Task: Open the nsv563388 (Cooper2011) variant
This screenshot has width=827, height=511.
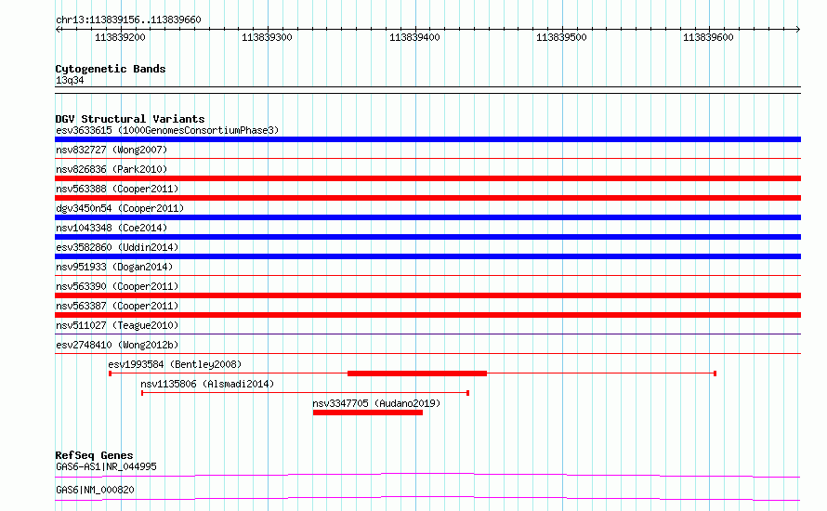Action: (117, 189)
